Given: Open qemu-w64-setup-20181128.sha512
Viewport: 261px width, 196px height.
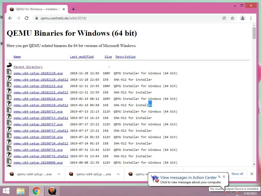Looking at the screenshot, I should [x=41, y=80].
